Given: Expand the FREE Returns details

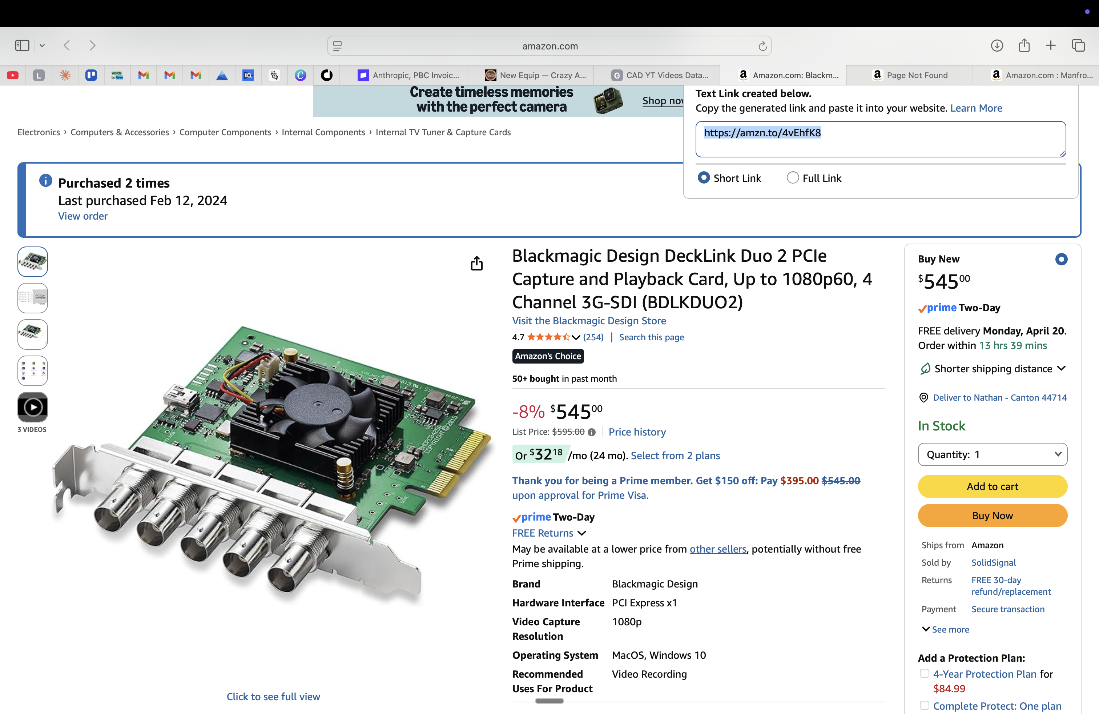Looking at the screenshot, I should click(x=582, y=533).
